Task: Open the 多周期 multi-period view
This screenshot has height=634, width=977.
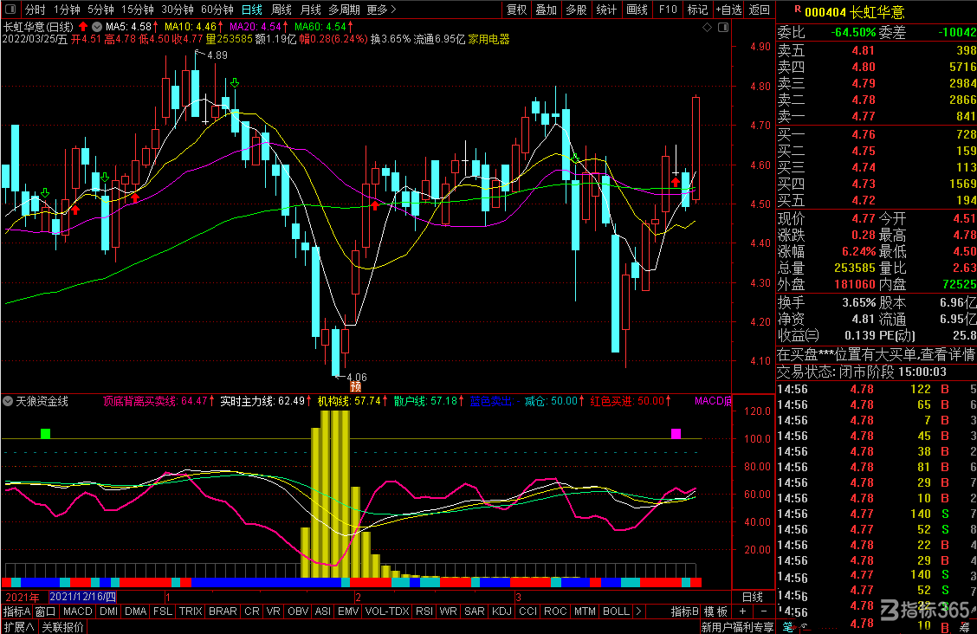Action: tap(344, 10)
